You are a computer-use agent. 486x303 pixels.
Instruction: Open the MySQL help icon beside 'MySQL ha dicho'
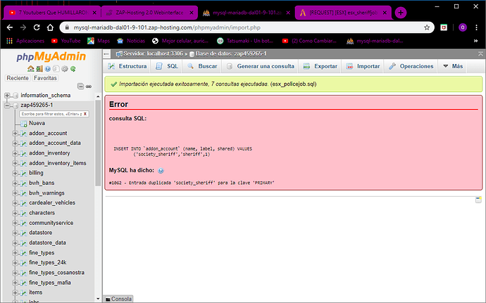tap(161, 171)
